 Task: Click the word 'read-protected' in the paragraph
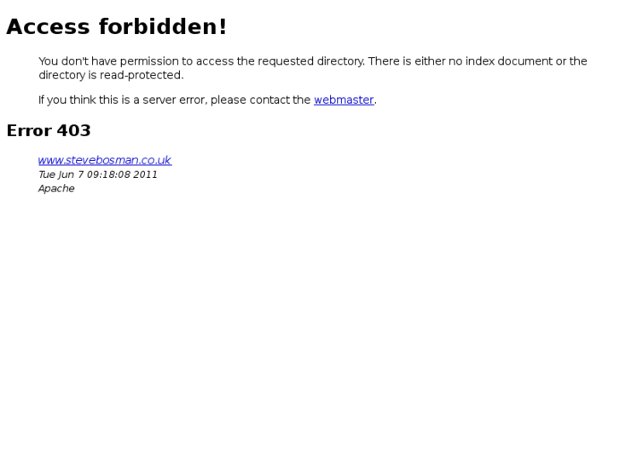click(141, 75)
